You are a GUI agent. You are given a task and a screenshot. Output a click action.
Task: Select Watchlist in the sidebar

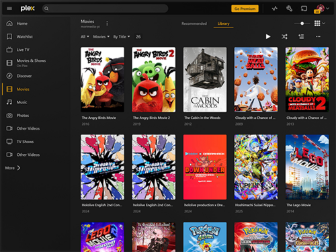pyautogui.click(x=25, y=36)
